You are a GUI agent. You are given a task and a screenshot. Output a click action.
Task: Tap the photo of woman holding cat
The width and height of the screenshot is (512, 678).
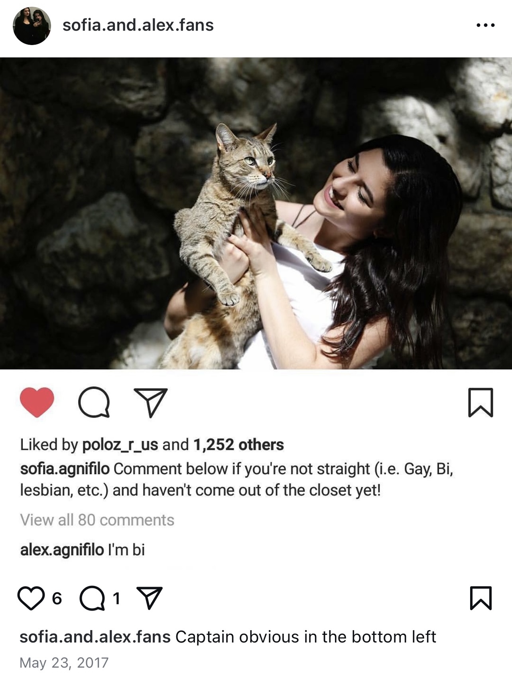(256, 213)
